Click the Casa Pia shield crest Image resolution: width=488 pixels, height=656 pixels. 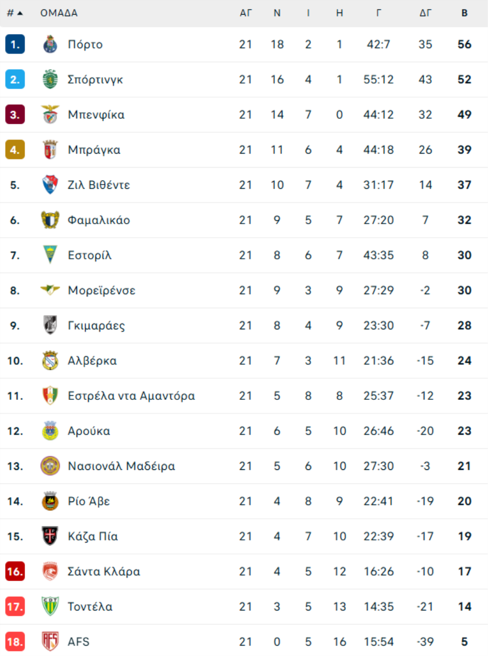pyautogui.click(x=50, y=537)
